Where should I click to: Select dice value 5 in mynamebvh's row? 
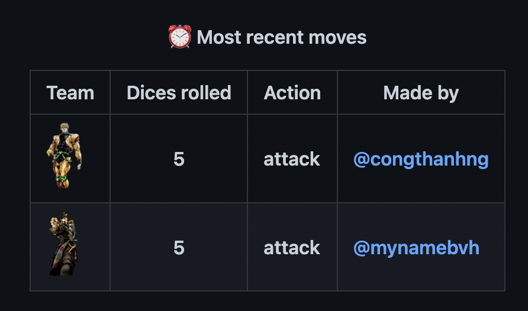[179, 248]
